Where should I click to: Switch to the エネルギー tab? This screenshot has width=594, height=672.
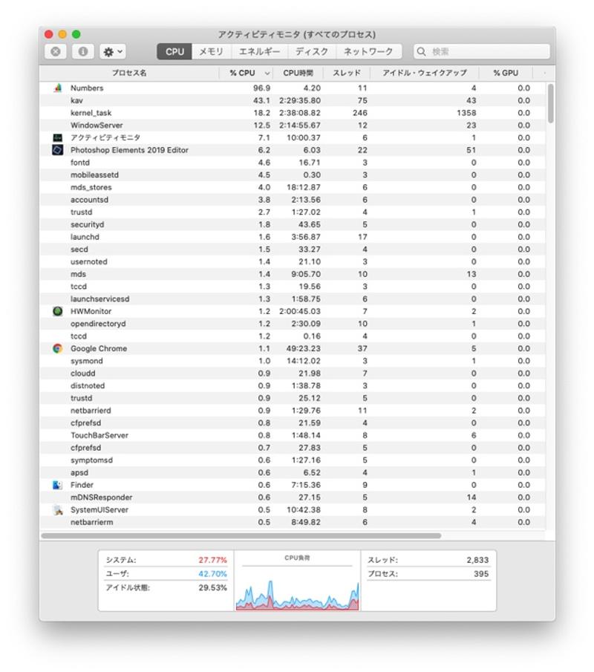(259, 52)
